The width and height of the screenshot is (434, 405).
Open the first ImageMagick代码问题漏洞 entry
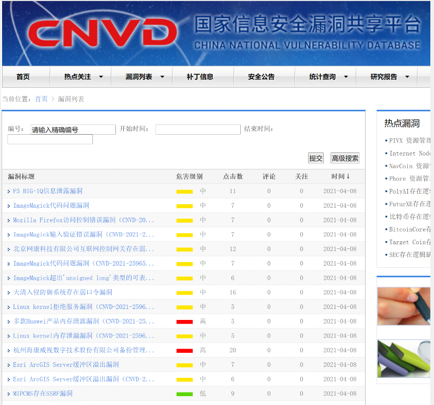tap(51, 205)
